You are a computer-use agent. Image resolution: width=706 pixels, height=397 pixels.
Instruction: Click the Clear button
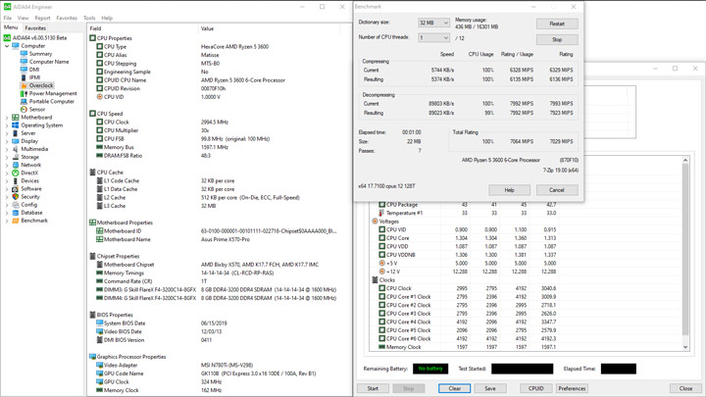coord(455,388)
